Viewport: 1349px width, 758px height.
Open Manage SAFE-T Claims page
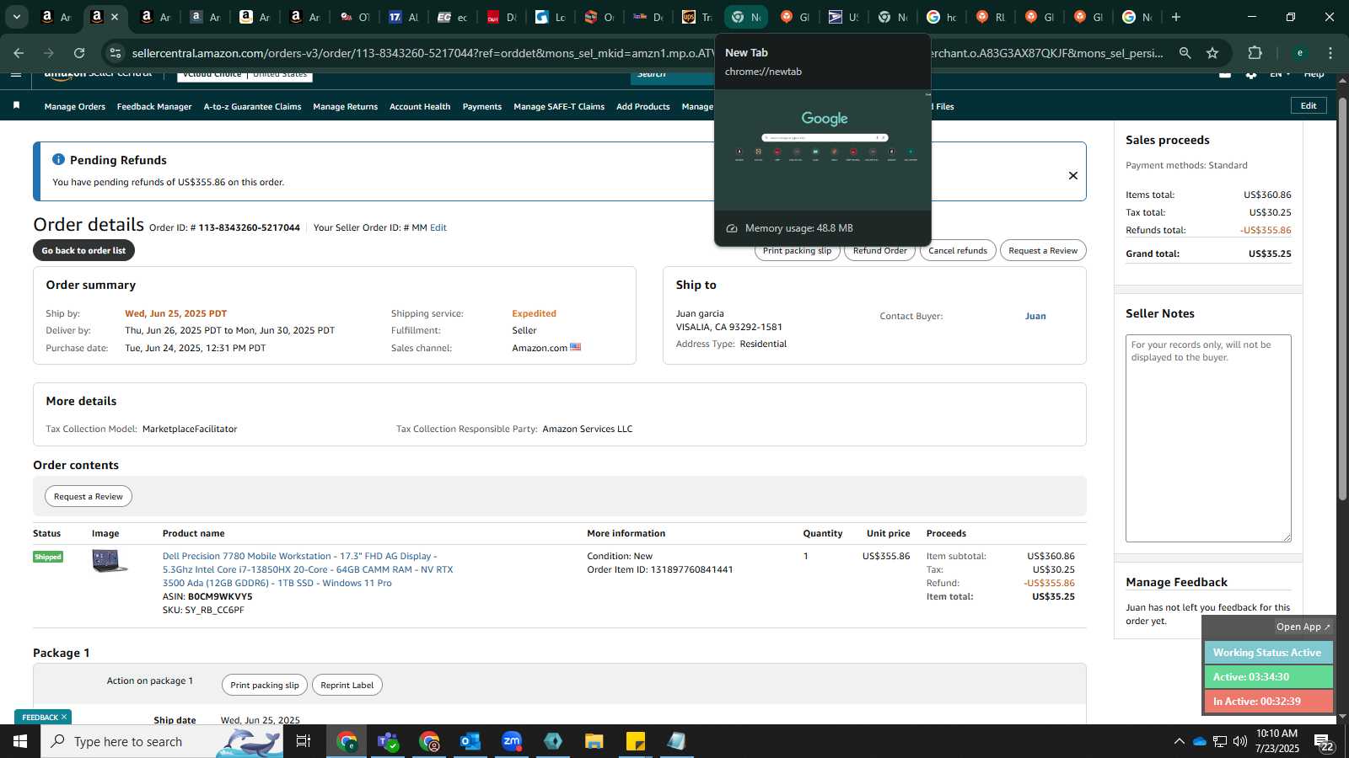(x=559, y=107)
